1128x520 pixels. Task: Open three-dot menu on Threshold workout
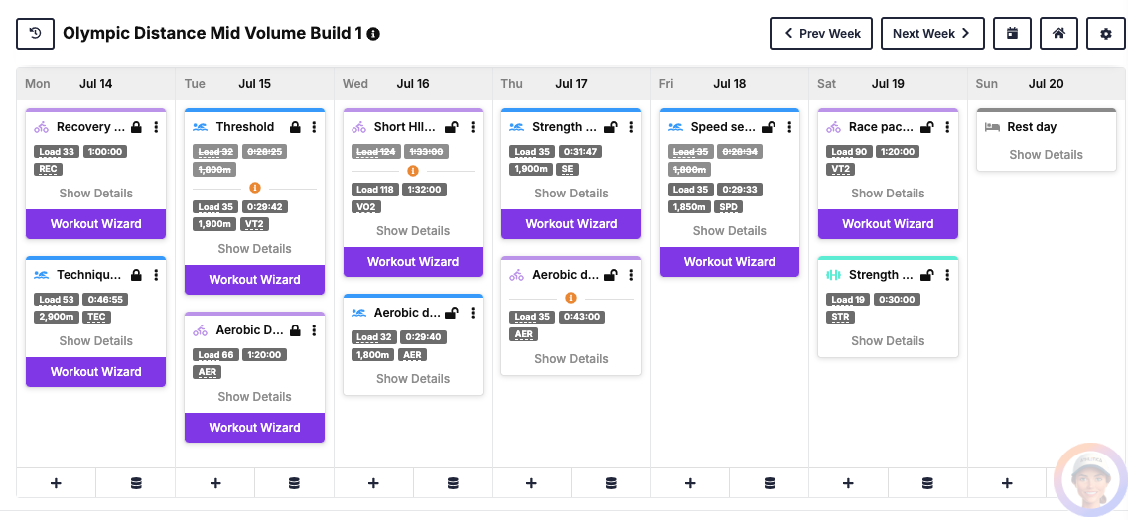(x=314, y=127)
